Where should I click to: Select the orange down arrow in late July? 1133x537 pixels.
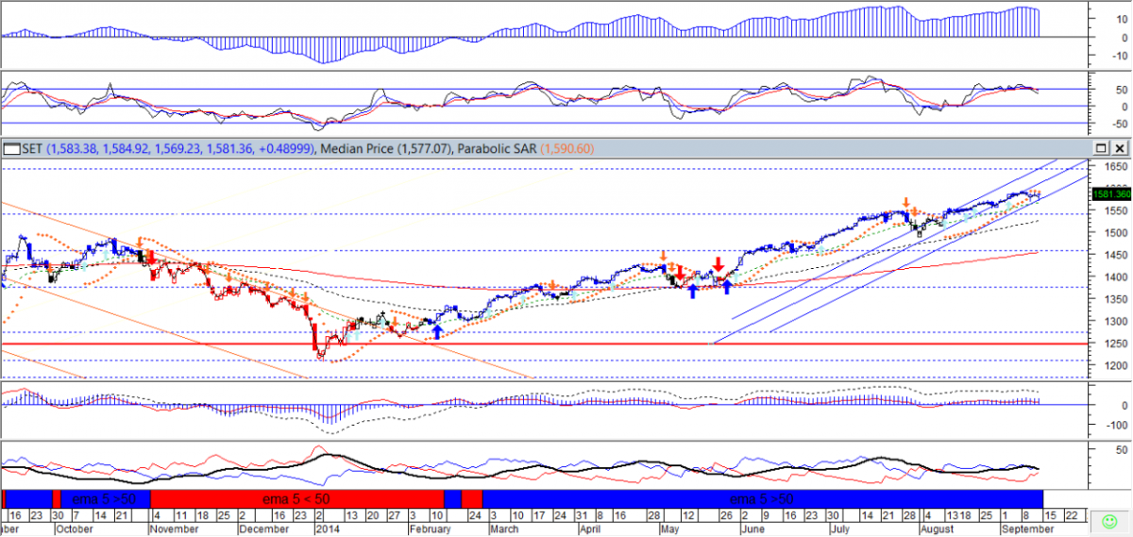(906, 203)
